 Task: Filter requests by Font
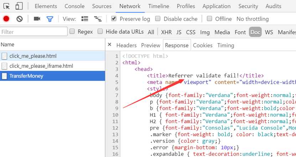pos(240,32)
